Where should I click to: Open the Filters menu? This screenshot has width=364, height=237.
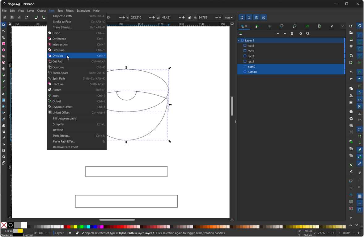[x=70, y=11]
